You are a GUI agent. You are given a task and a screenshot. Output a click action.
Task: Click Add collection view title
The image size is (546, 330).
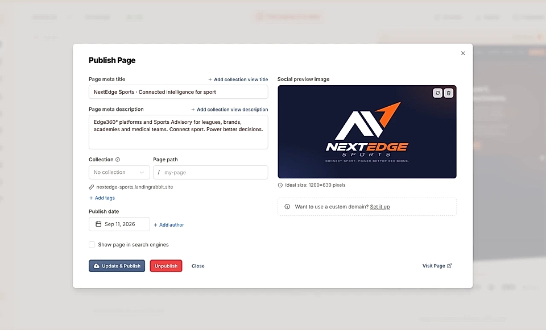[238, 80]
